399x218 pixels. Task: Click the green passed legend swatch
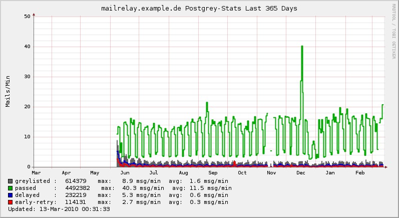[10, 188]
